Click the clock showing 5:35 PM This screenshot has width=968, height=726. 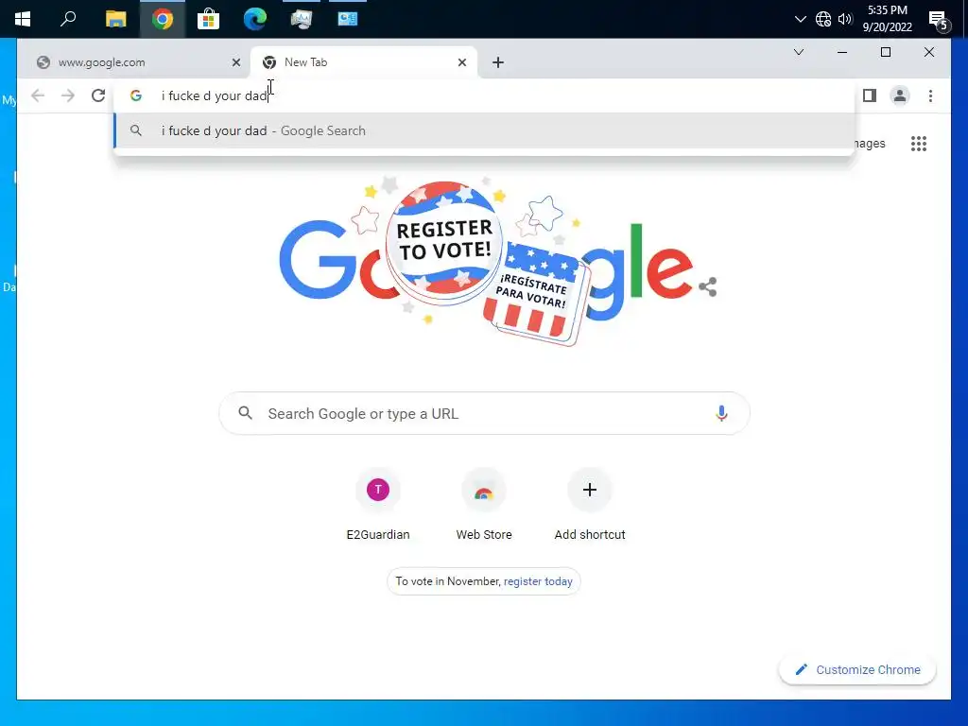tap(887, 19)
